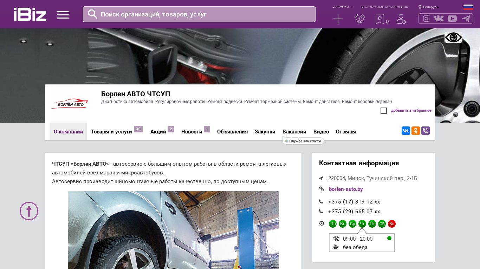Open the iBiz home logo

coord(30,14)
